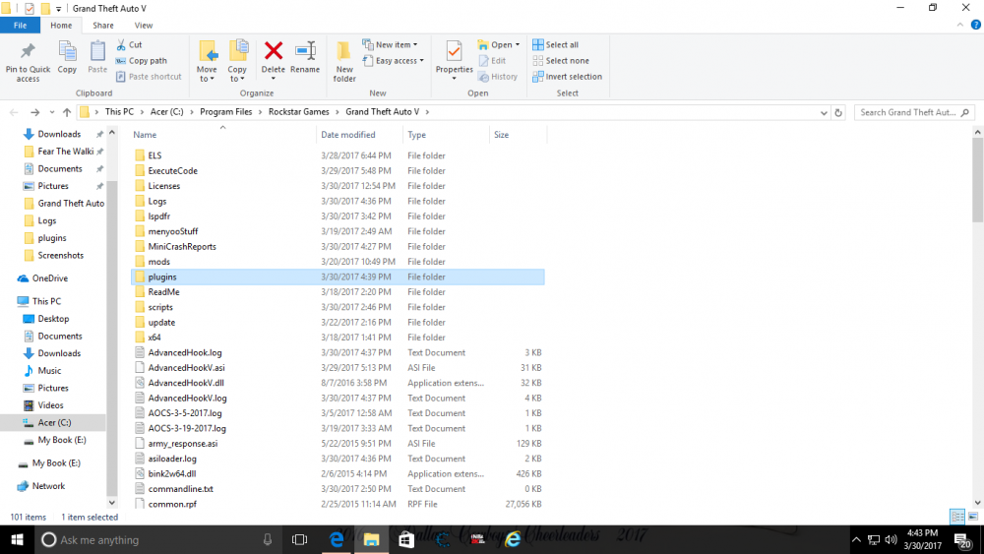Select bink2w64.dll in the list
Viewport: 984px width, 554px height.
(x=338, y=473)
